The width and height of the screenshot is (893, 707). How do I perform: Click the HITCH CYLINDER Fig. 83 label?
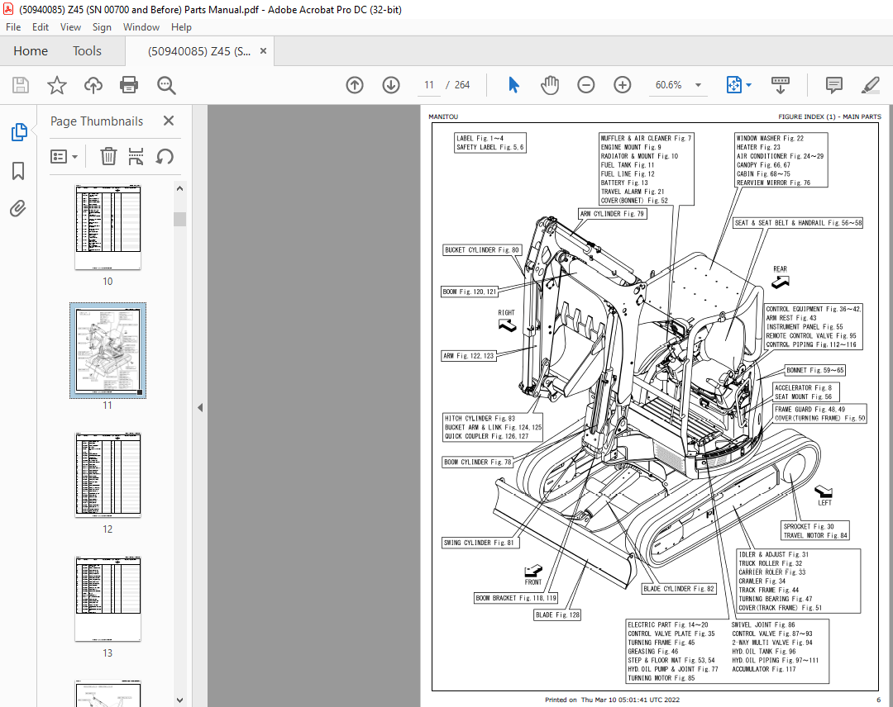(x=480, y=419)
